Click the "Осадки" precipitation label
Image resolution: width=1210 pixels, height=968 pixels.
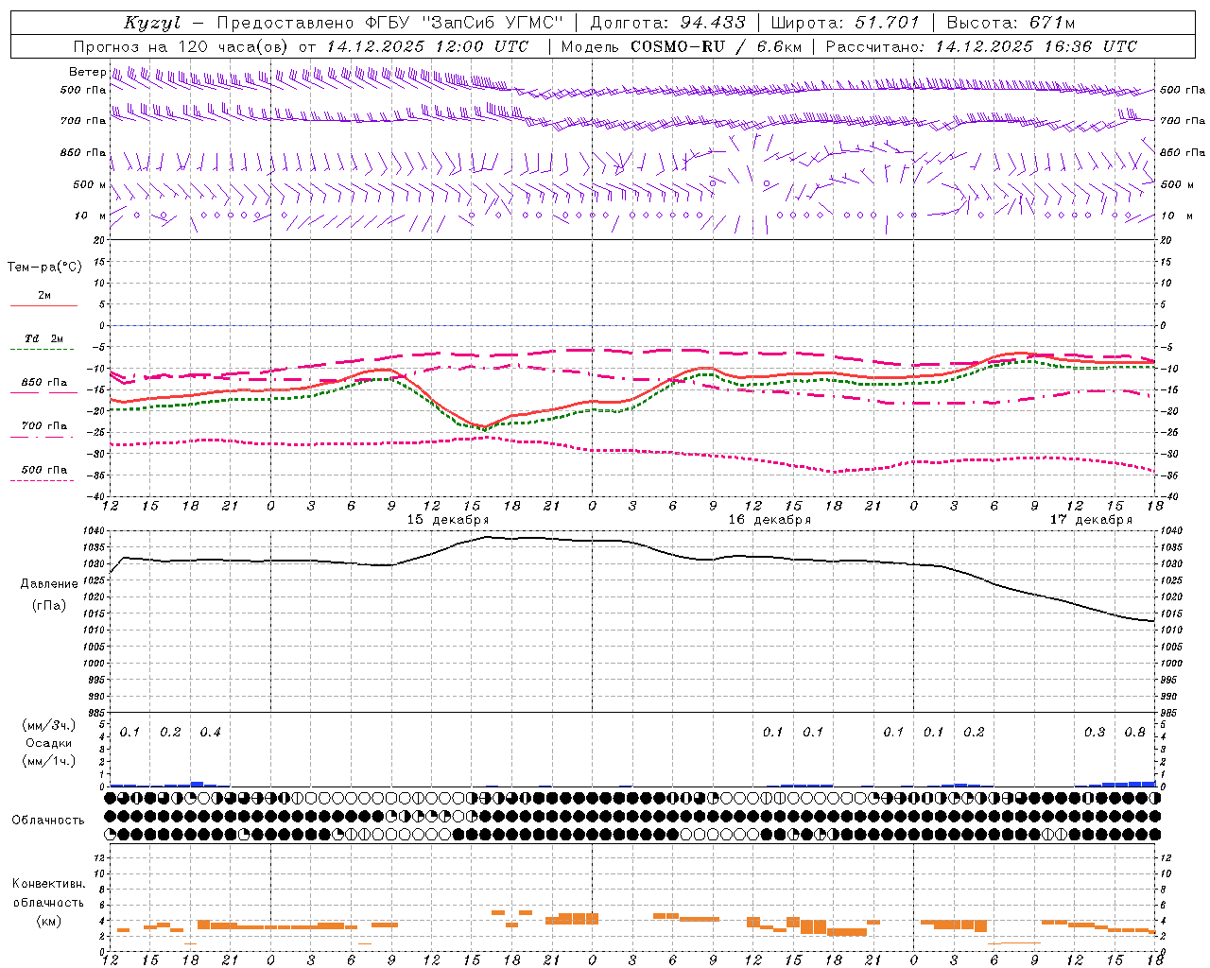click(x=48, y=743)
